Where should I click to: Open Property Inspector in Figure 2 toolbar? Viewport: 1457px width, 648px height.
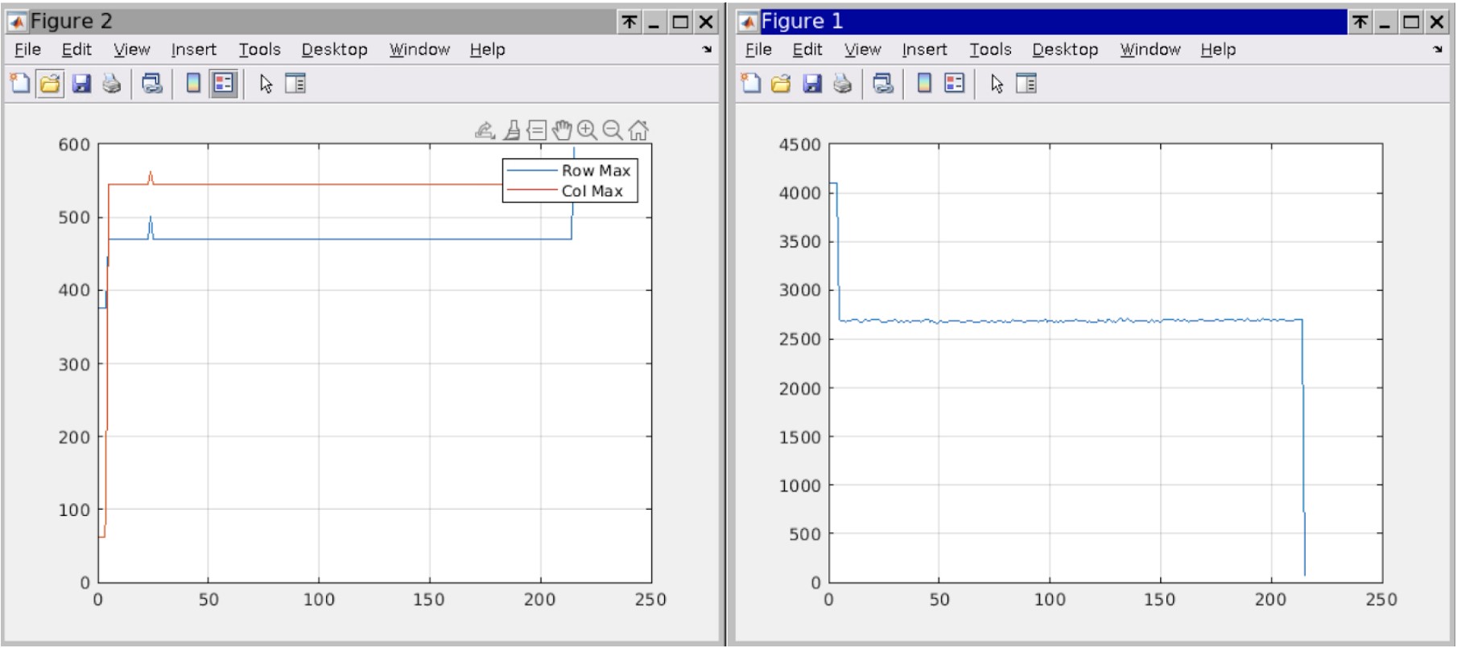tap(295, 84)
